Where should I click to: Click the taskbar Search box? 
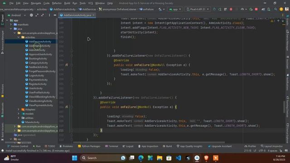[103, 158]
